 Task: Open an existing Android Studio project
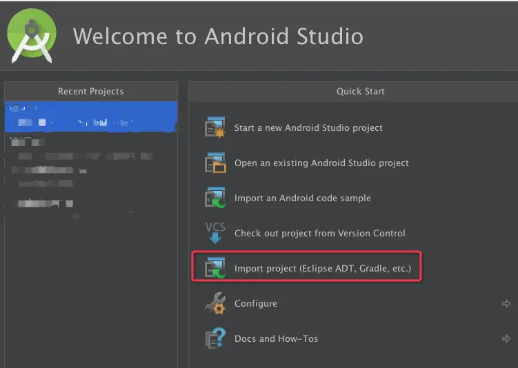(x=321, y=163)
